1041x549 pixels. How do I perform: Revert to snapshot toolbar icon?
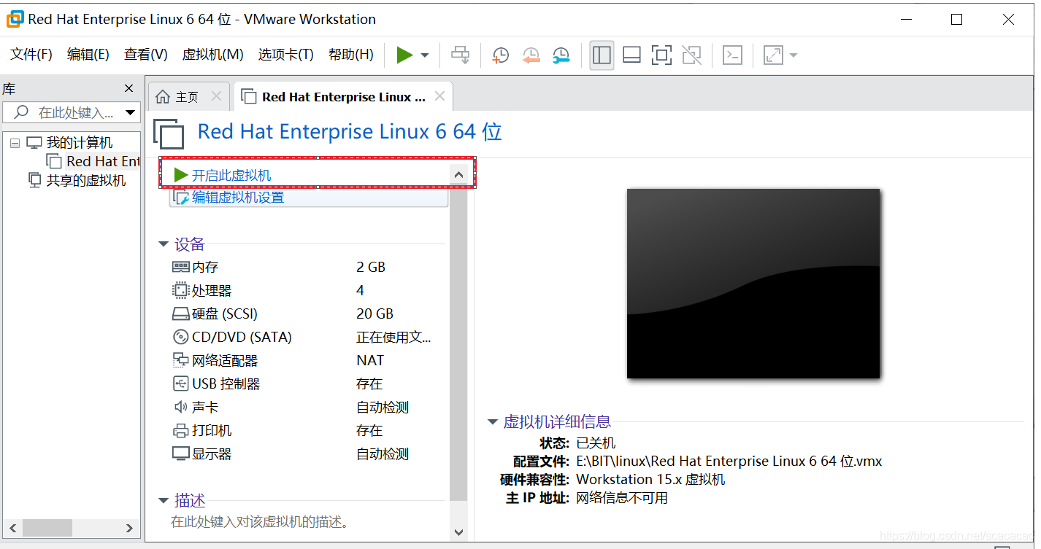pyautogui.click(x=531, y=55)
